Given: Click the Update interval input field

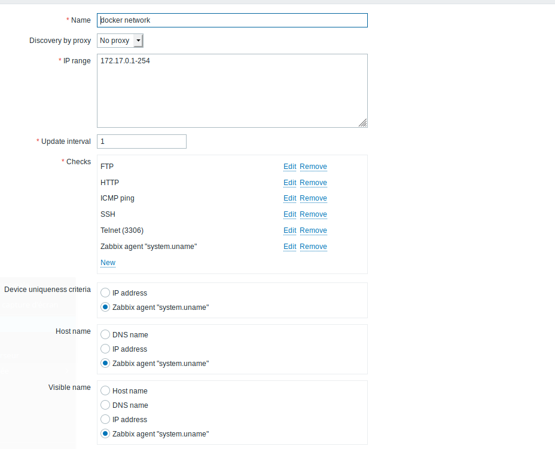Looking at the screenshot, I should click(141, 142).
